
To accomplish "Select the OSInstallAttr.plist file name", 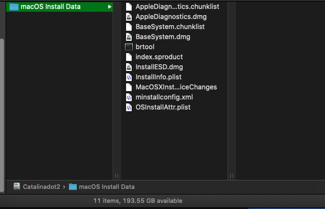I will [163, 107].
